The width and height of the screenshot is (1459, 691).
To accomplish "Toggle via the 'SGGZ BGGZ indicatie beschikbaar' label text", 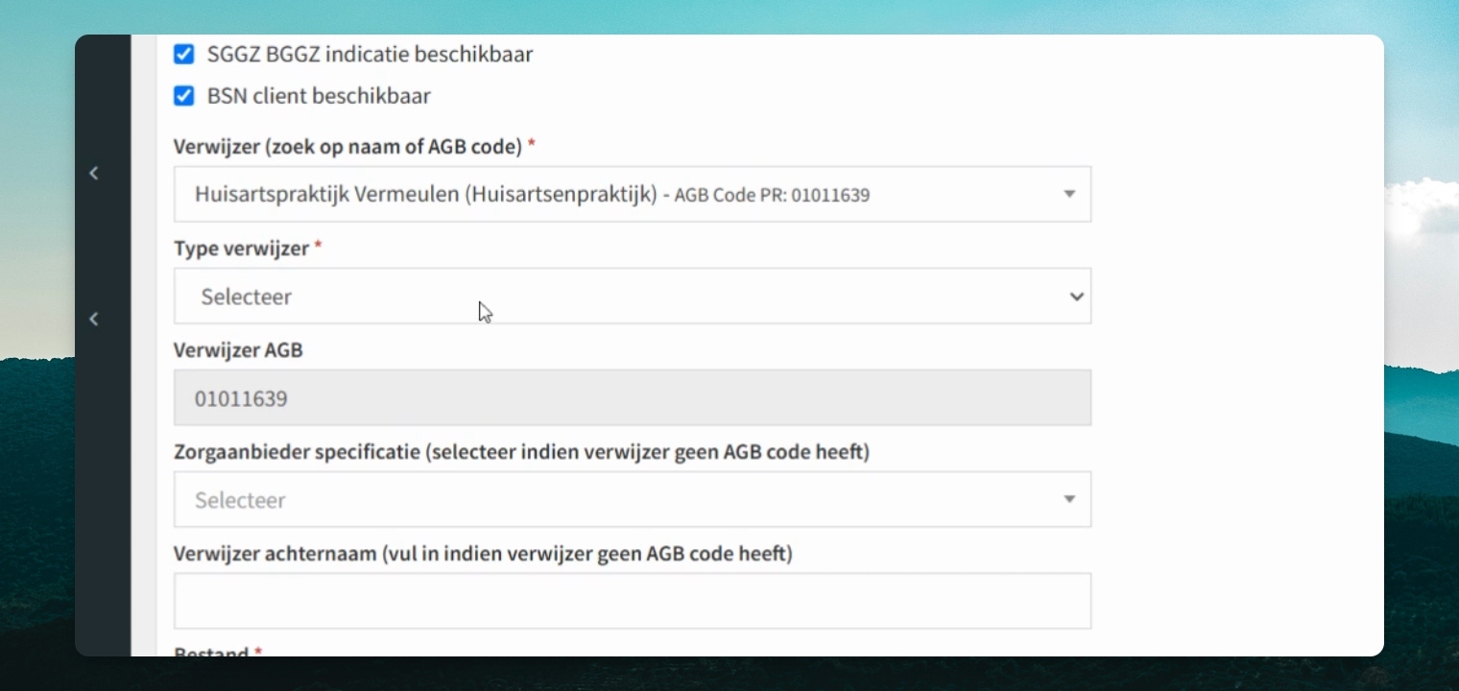I will [x=370, y=55].
